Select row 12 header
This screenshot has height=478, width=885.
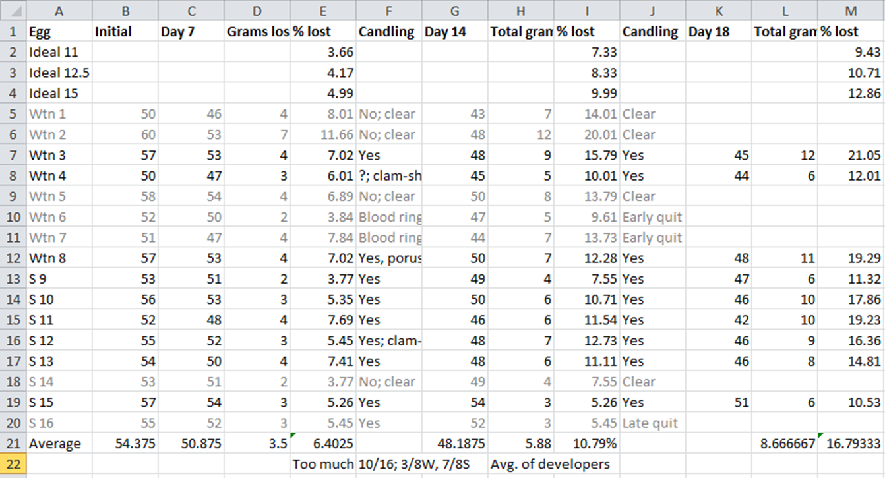pos(13,258)
